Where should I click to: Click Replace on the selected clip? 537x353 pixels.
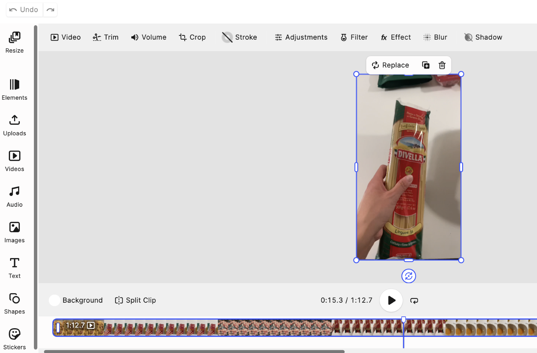point(390,65)
